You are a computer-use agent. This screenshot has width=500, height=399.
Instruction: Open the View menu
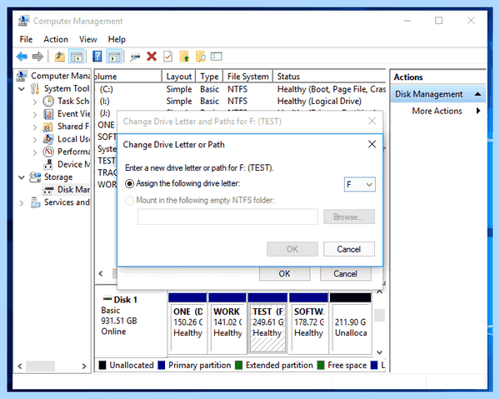tap(88, 39)
